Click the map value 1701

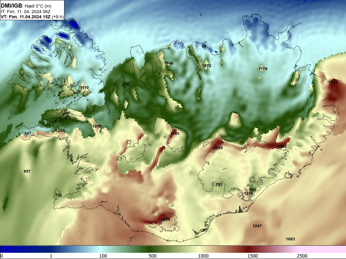point(175,134)
